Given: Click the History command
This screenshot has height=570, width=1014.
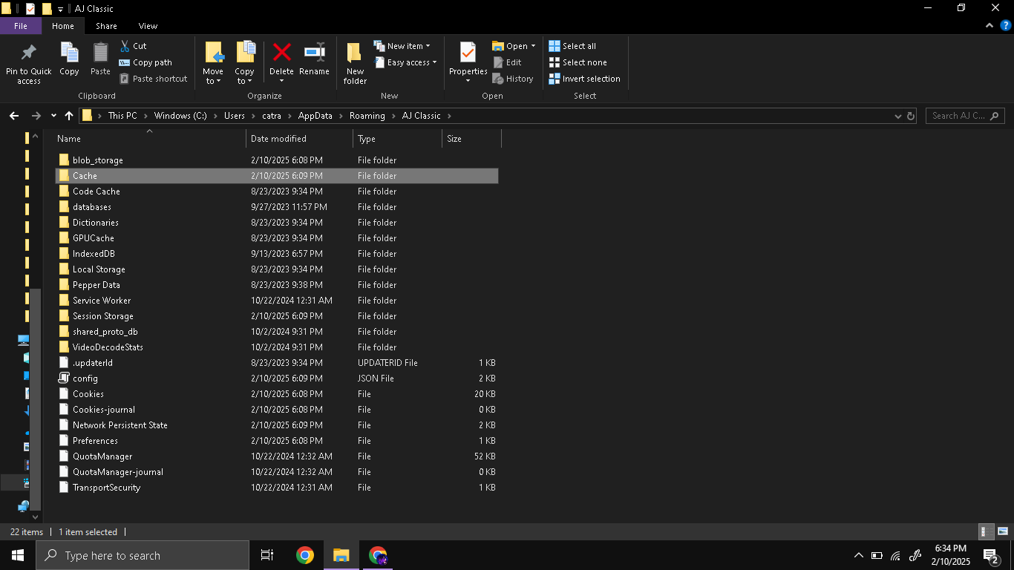Looking at the screenshot, I should click(x=513, y=79).
